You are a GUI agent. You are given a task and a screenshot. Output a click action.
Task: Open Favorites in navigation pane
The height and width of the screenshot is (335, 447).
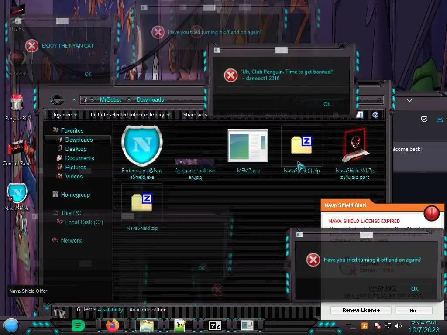(x=72, y=130)
